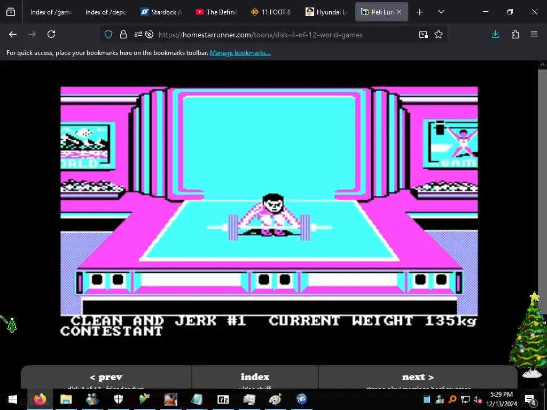Switch to the Hyundai tab
The image size is (547, 410).
pyautogui.click(x=326, y=12)
